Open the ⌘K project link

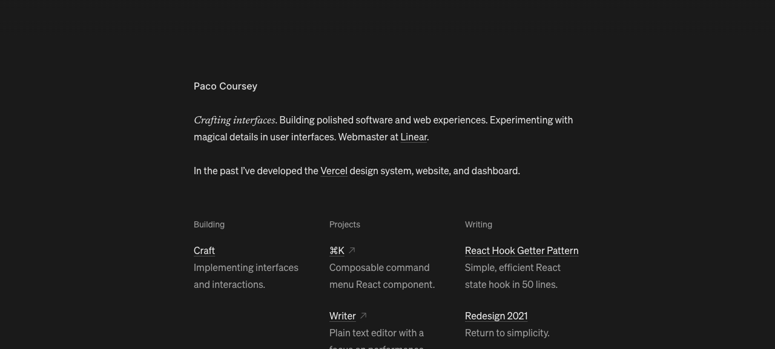click(337, 250)
